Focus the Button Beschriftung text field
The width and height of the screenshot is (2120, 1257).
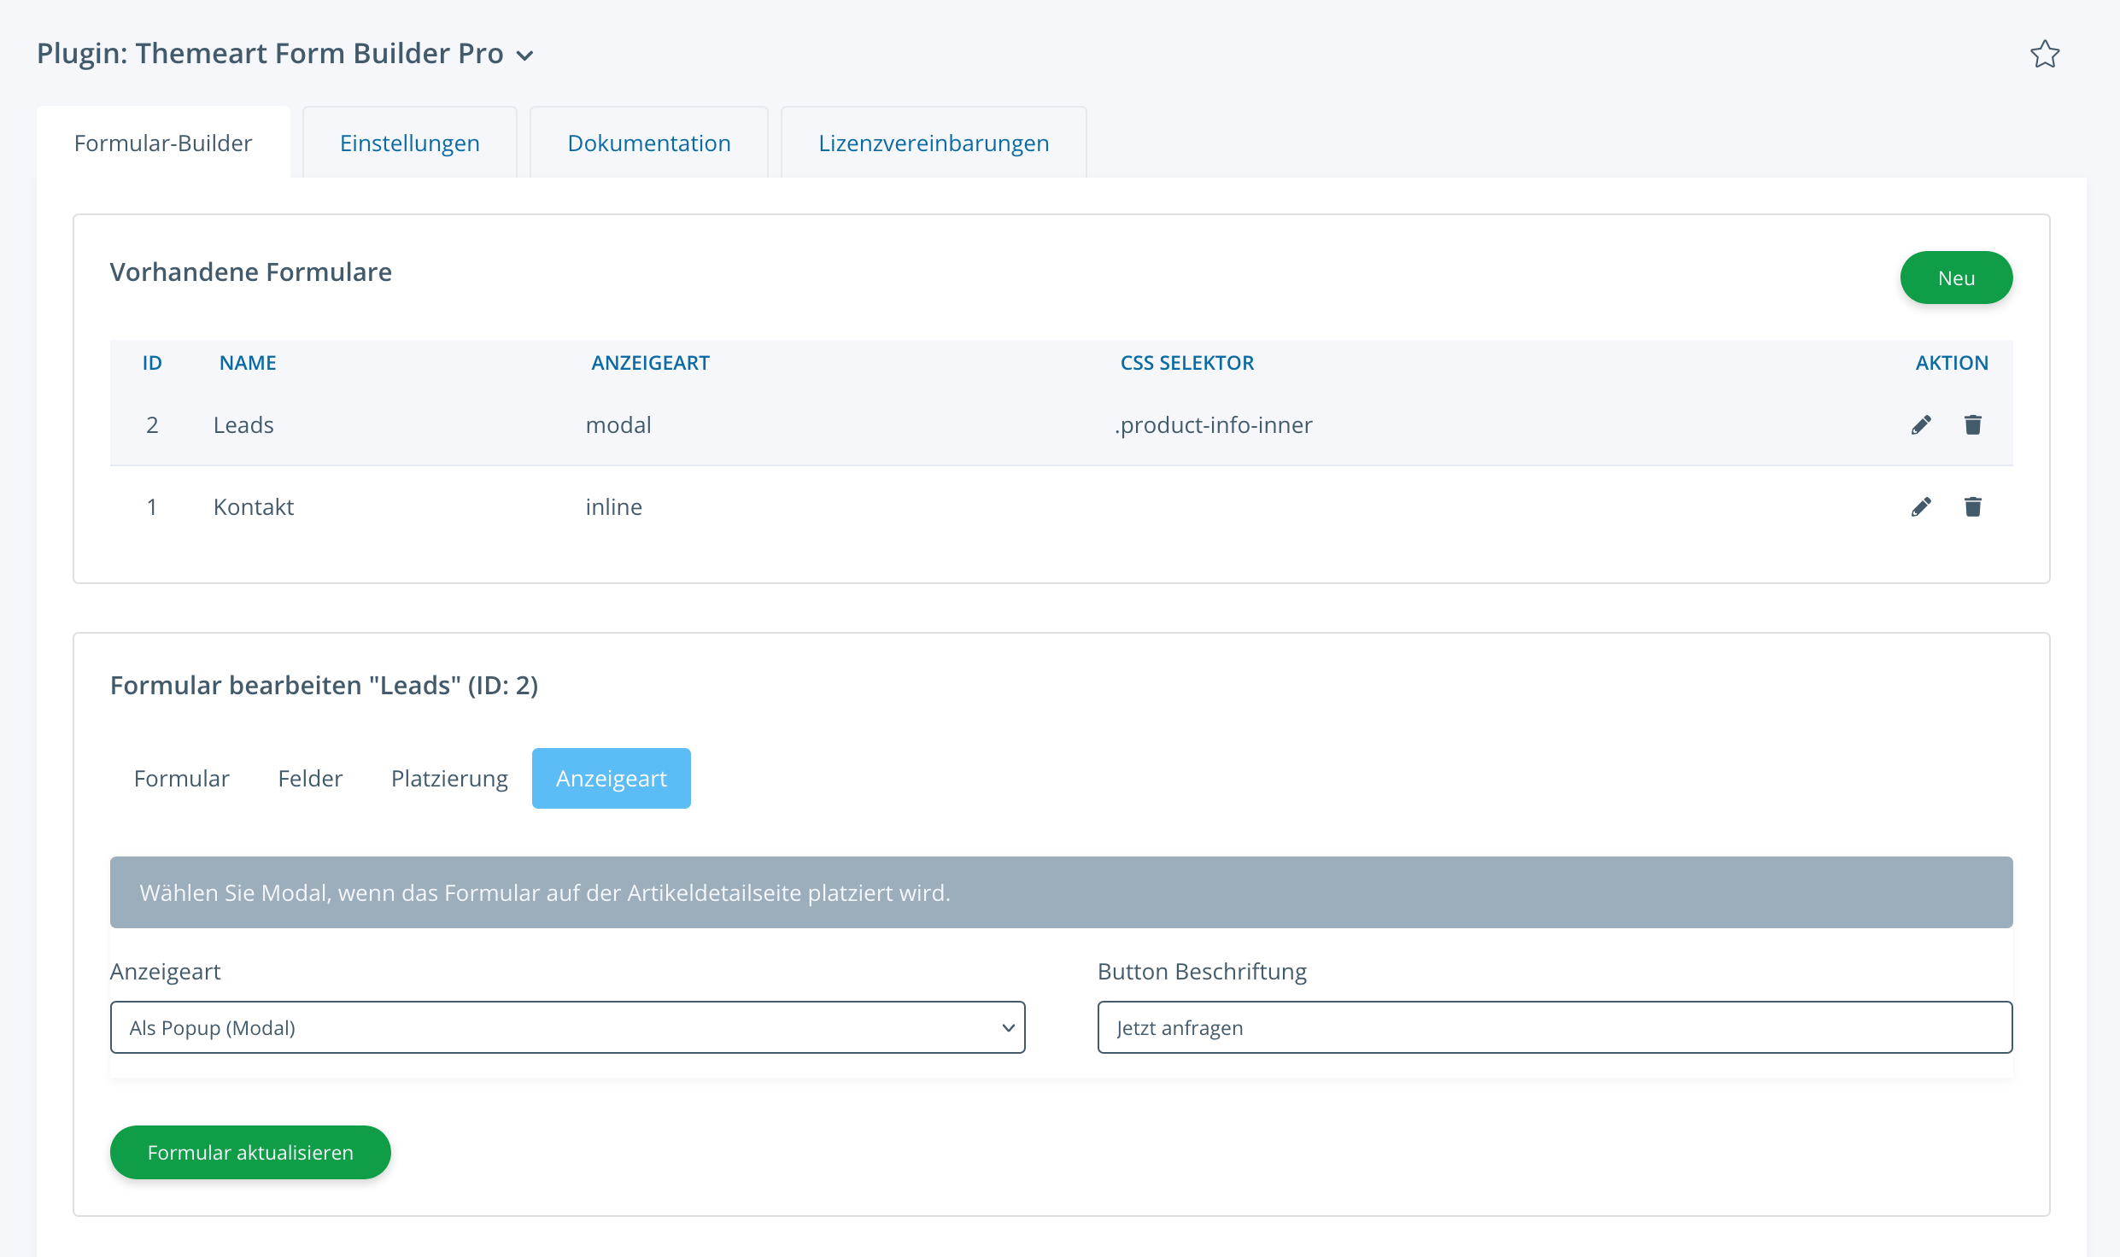click(x=1554, y=1027)
